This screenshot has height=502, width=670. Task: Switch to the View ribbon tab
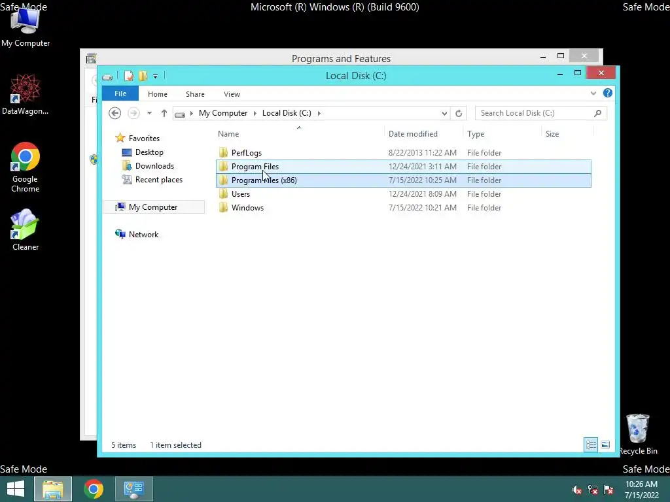(x=232, y=94)
